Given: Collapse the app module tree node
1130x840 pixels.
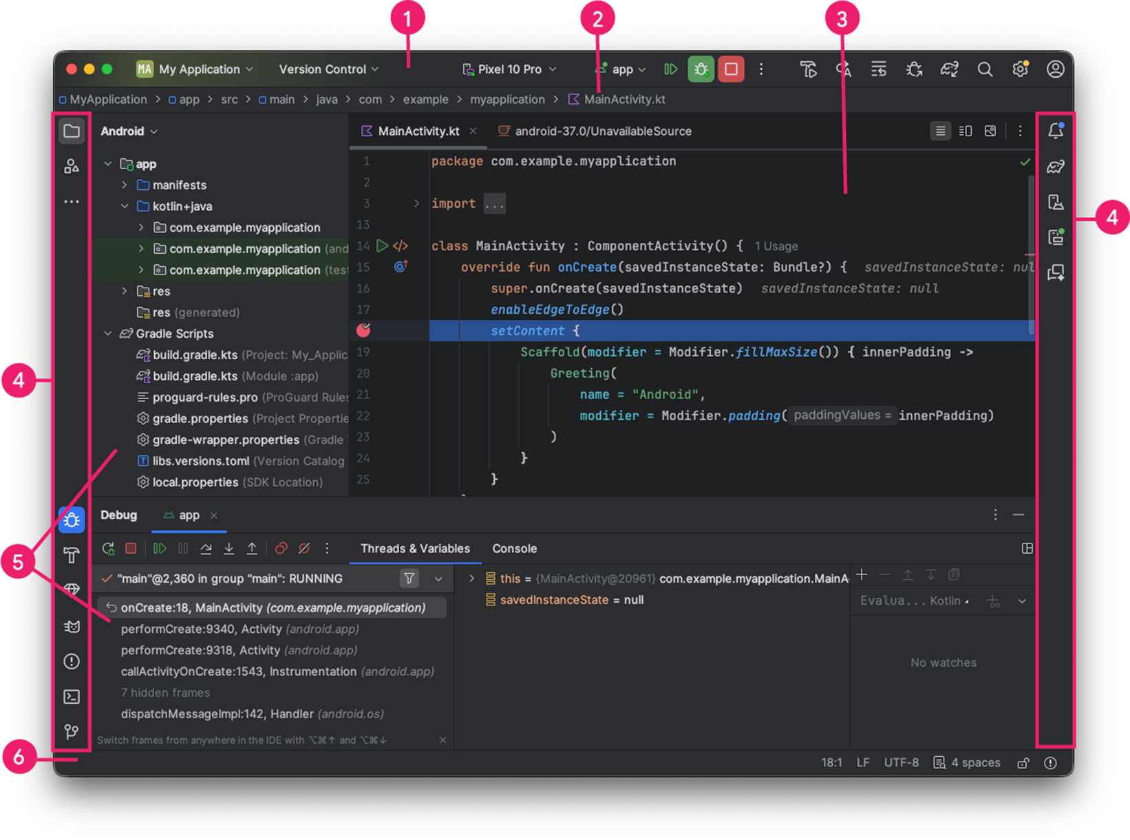Looking at the screenshot, I should 108,164.
